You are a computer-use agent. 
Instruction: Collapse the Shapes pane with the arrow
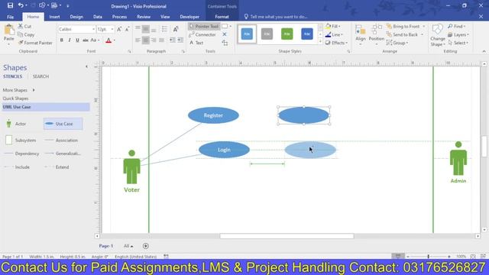[86, 66]
